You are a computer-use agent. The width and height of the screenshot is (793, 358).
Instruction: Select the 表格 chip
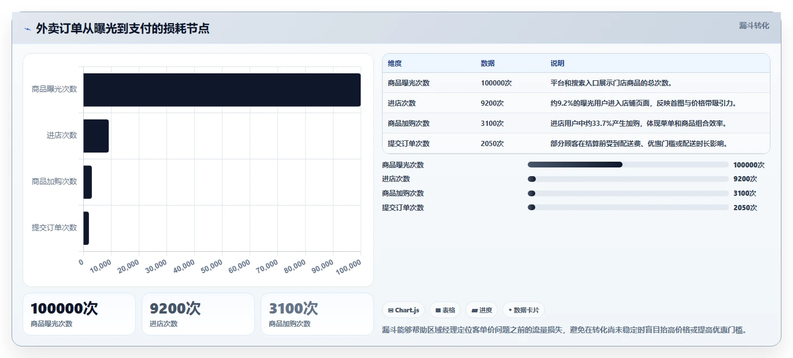click(445, 310)
